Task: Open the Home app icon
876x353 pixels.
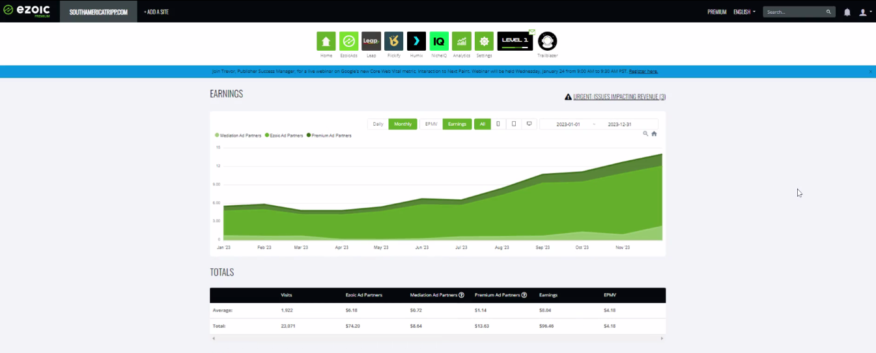Action: click(326, 41)
